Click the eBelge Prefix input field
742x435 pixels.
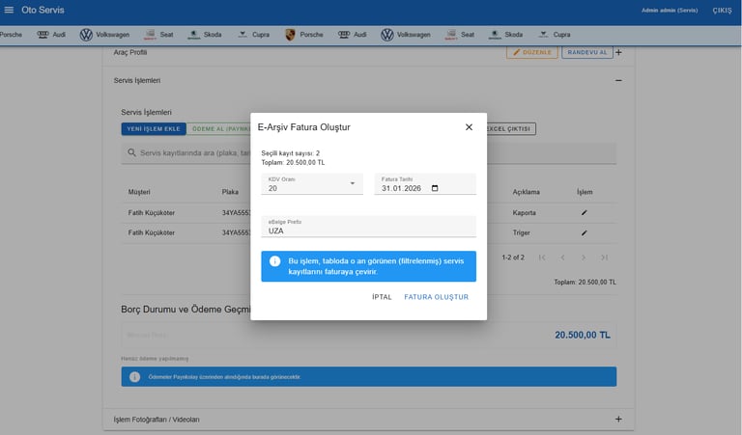369,227
